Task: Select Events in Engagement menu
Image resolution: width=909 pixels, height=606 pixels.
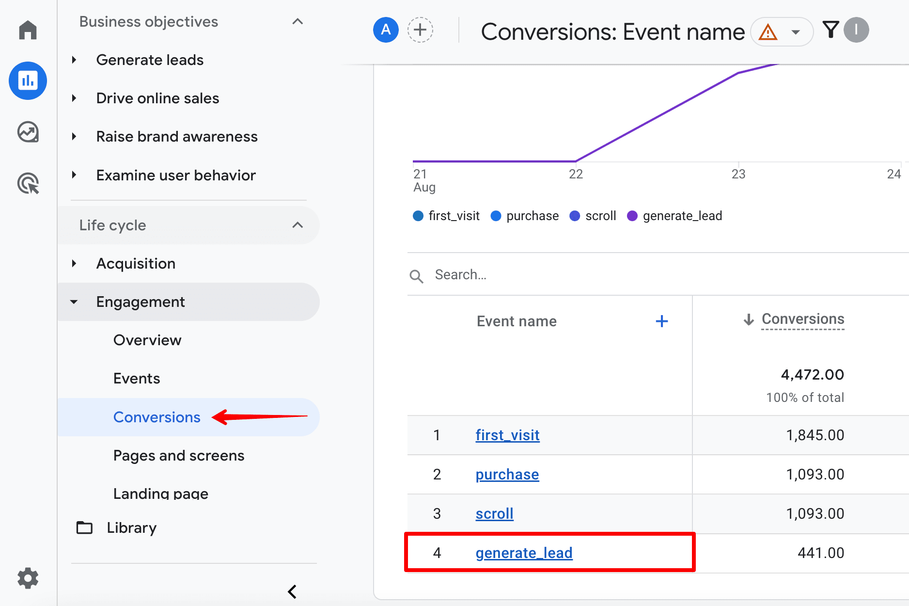Action: (x=137, y=378)
